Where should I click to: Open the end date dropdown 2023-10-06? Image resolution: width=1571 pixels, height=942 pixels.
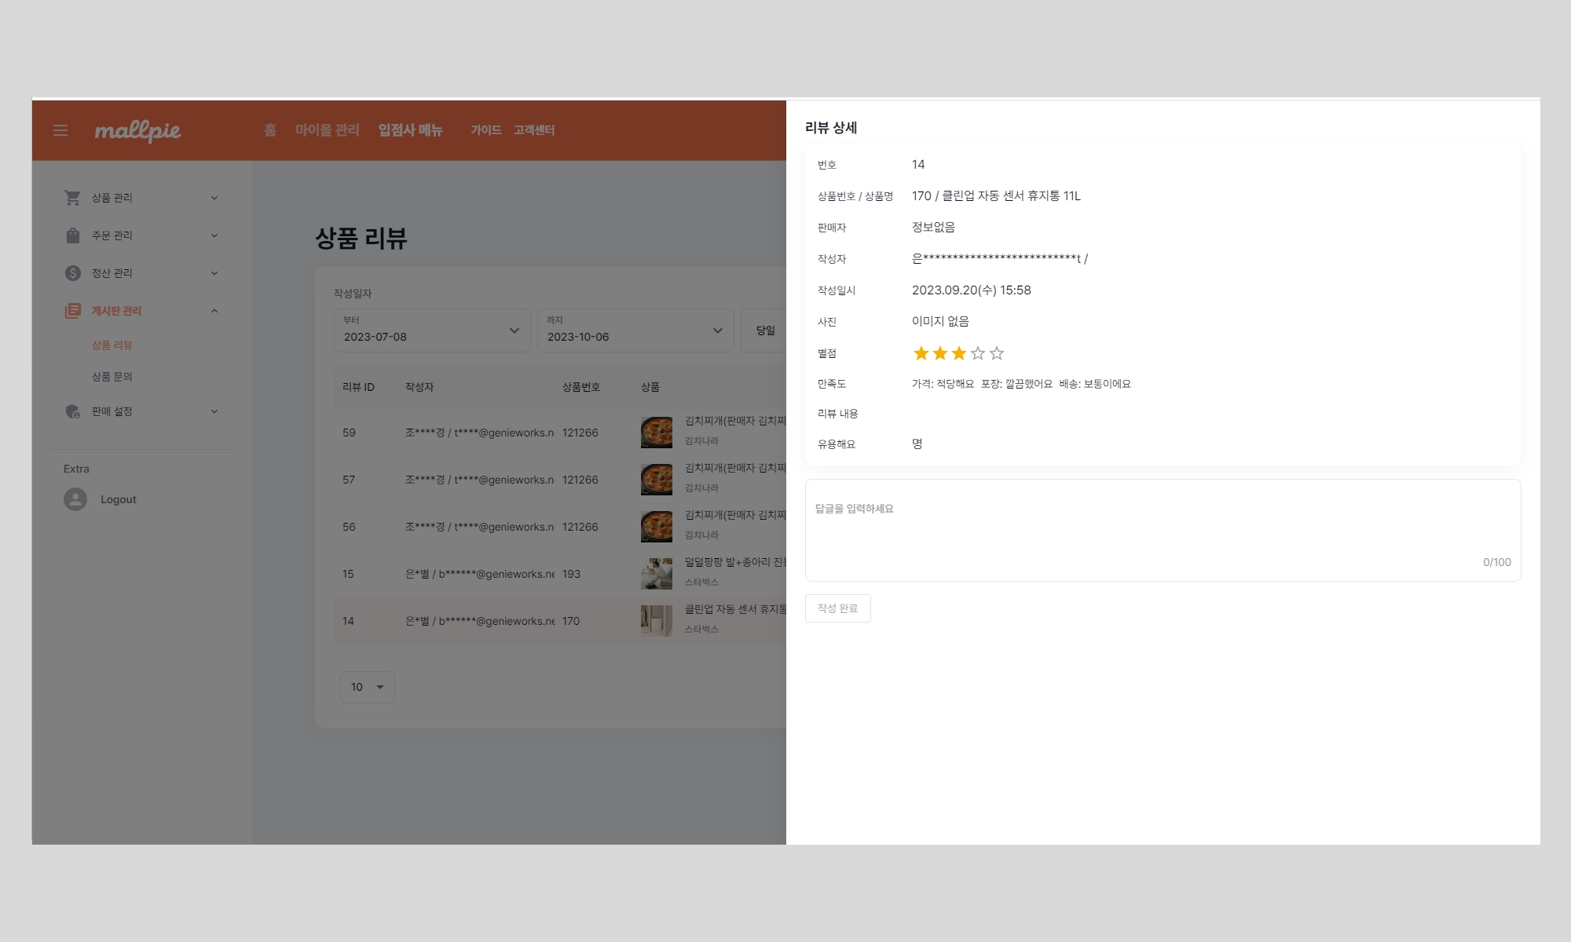click(635, 330)
